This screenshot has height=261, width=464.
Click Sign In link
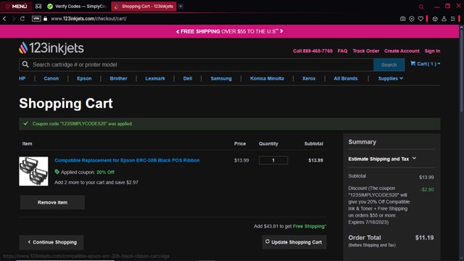pyautogui.click(x=432, y=51)
